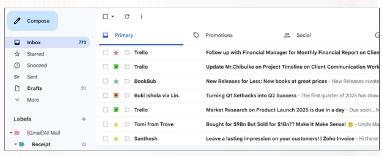Viewport: 382px width, 156px height.
Task: Click the green star on BookBub email
Action: pyautogui.click(x=116, y=81)
